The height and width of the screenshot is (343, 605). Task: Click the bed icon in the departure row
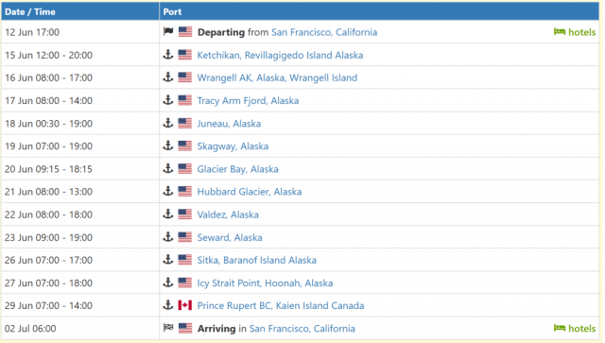tap(560, 31)
